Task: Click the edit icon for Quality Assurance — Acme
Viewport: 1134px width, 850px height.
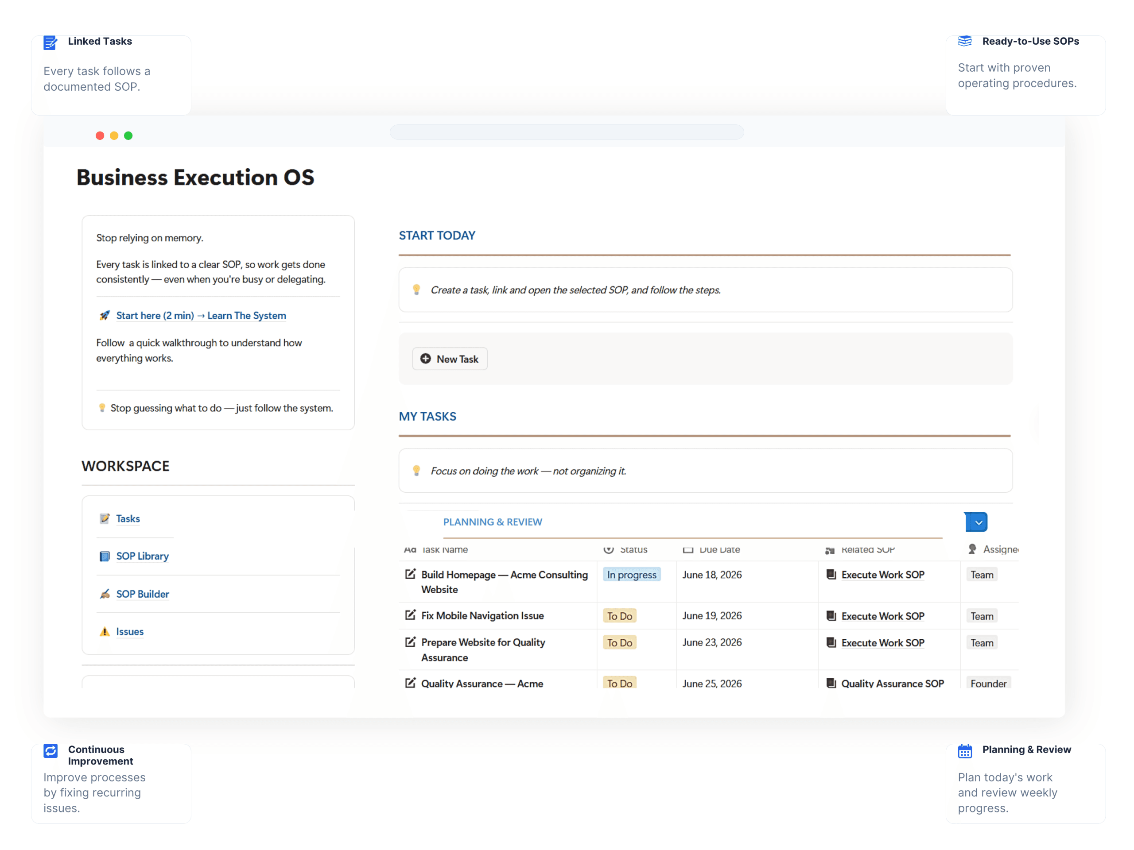Action: (410, 683)
